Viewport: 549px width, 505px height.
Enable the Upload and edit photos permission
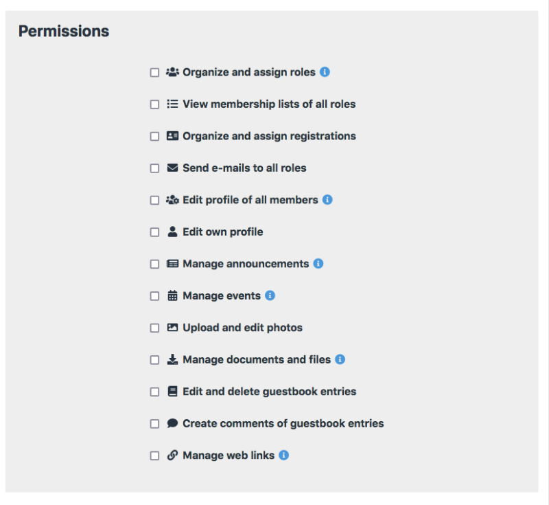(156, 327)
